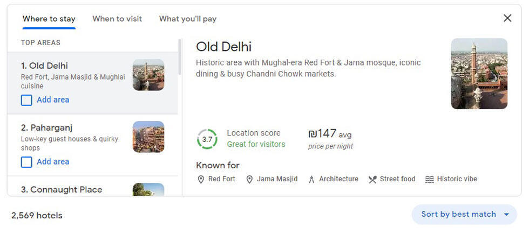Image resolution: width=529 pixels, height=228 pixels.
Task: Close the area guide panel
Action: coord(507,18)
